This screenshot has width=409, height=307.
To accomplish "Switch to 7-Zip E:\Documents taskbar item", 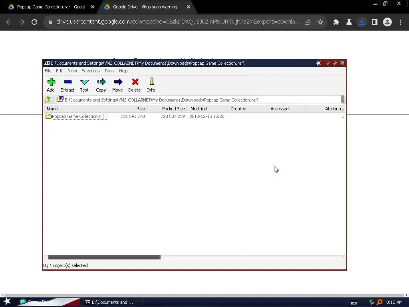I will 111,302.
